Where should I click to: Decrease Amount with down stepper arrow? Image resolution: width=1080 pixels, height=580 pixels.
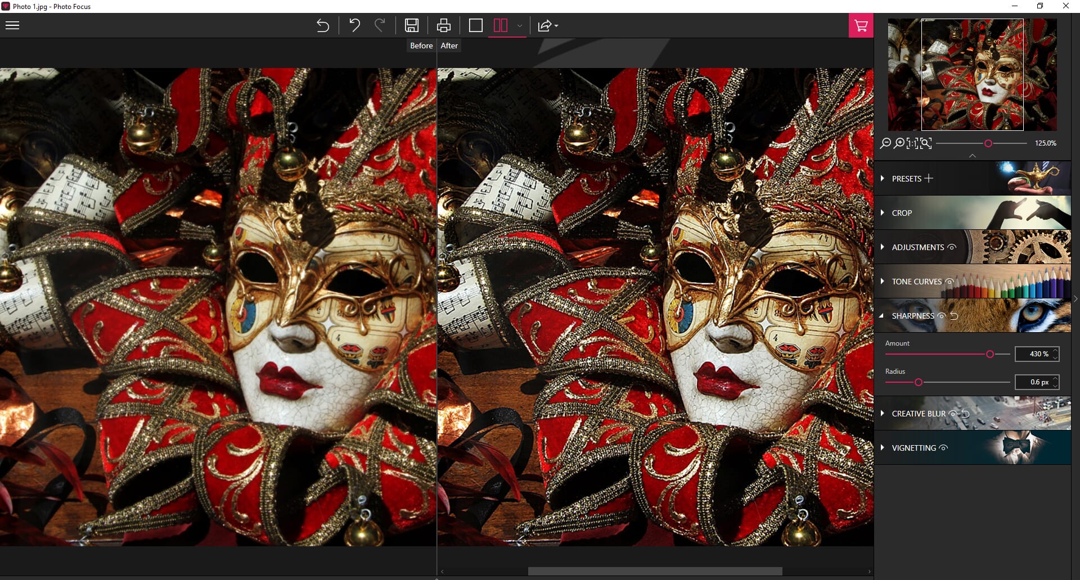1056,357
